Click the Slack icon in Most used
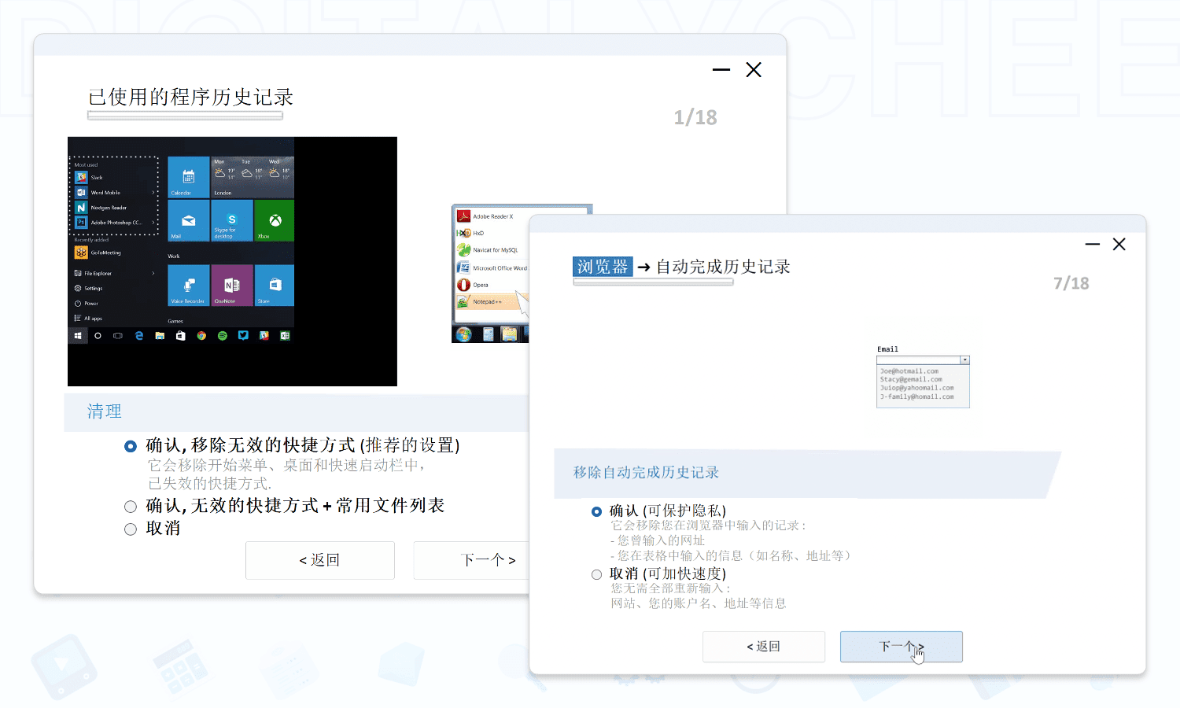 click(x=81, y=178)
